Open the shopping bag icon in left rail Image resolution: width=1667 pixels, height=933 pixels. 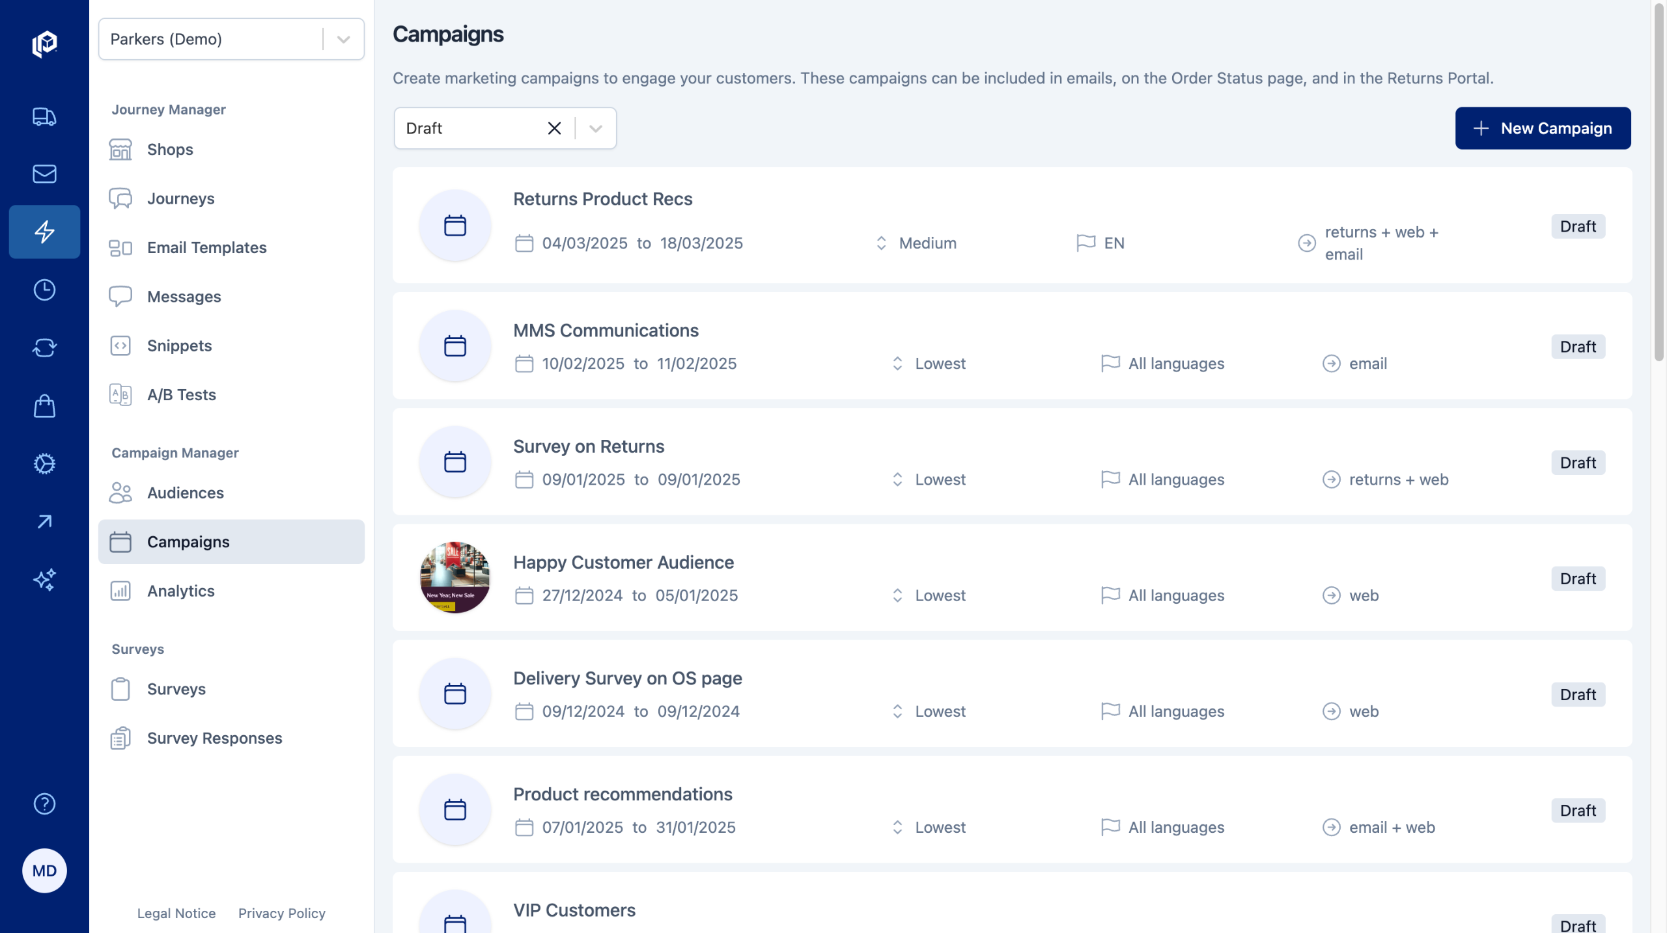[x=44, y=406]
